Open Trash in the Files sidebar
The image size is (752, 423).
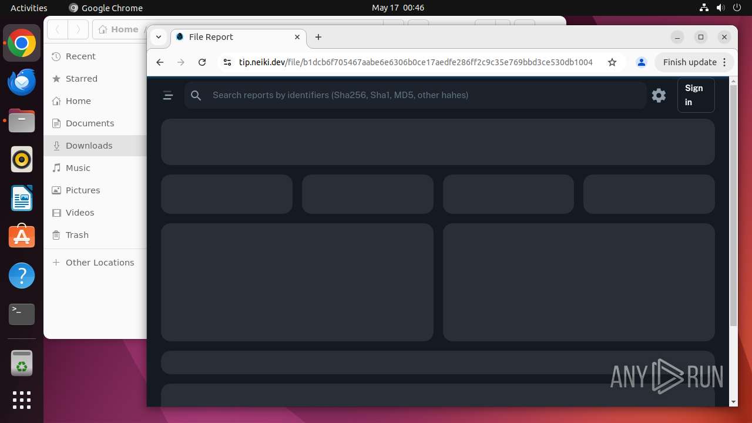[95, 235]
